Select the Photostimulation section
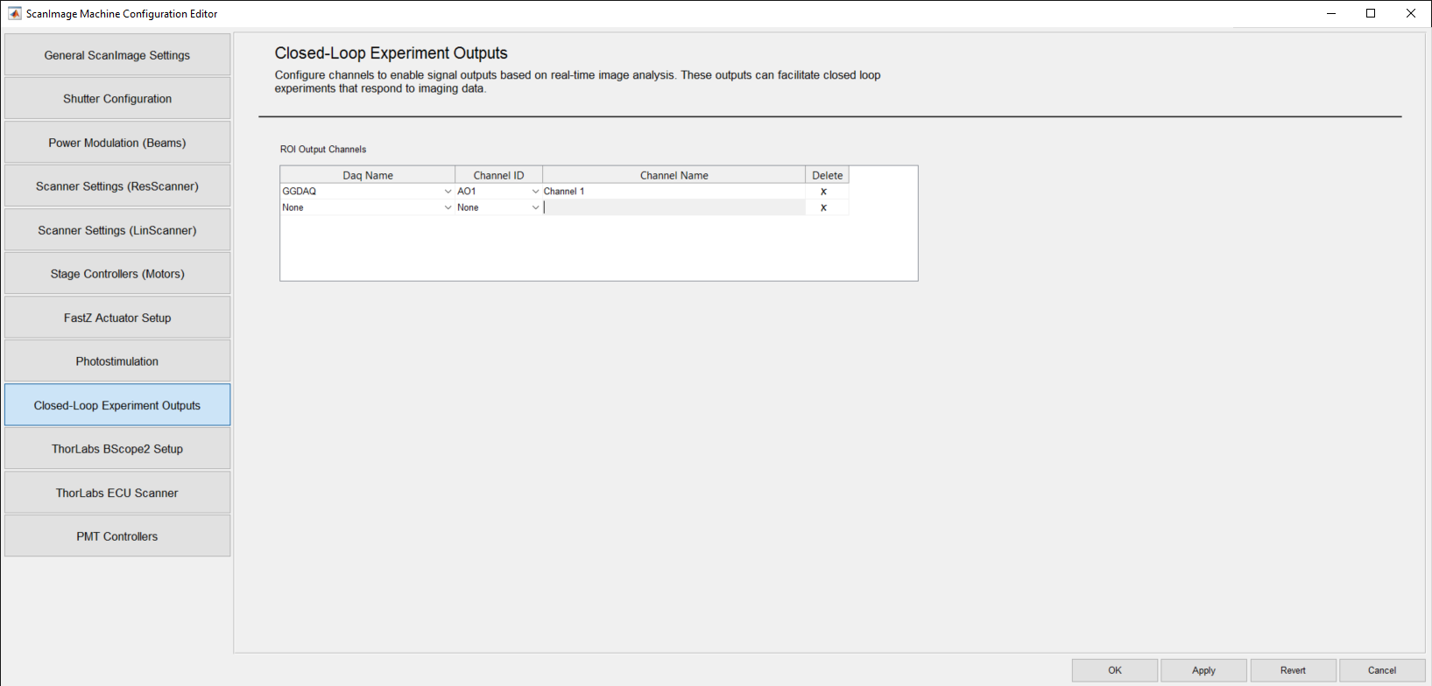 pos(117,361)
